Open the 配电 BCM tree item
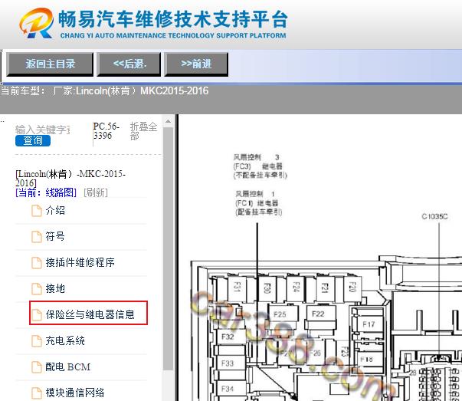 (x=67, y=366)
